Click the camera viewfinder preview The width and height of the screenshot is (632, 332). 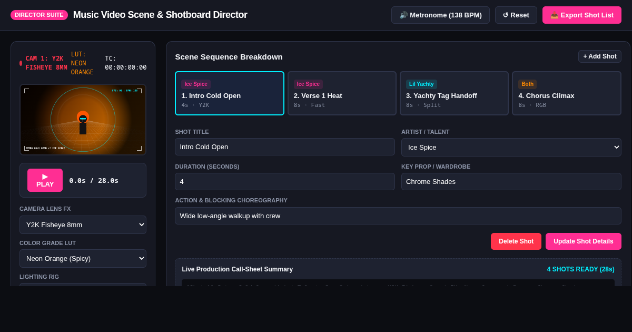pyautogui.click(x=83, y=120)
